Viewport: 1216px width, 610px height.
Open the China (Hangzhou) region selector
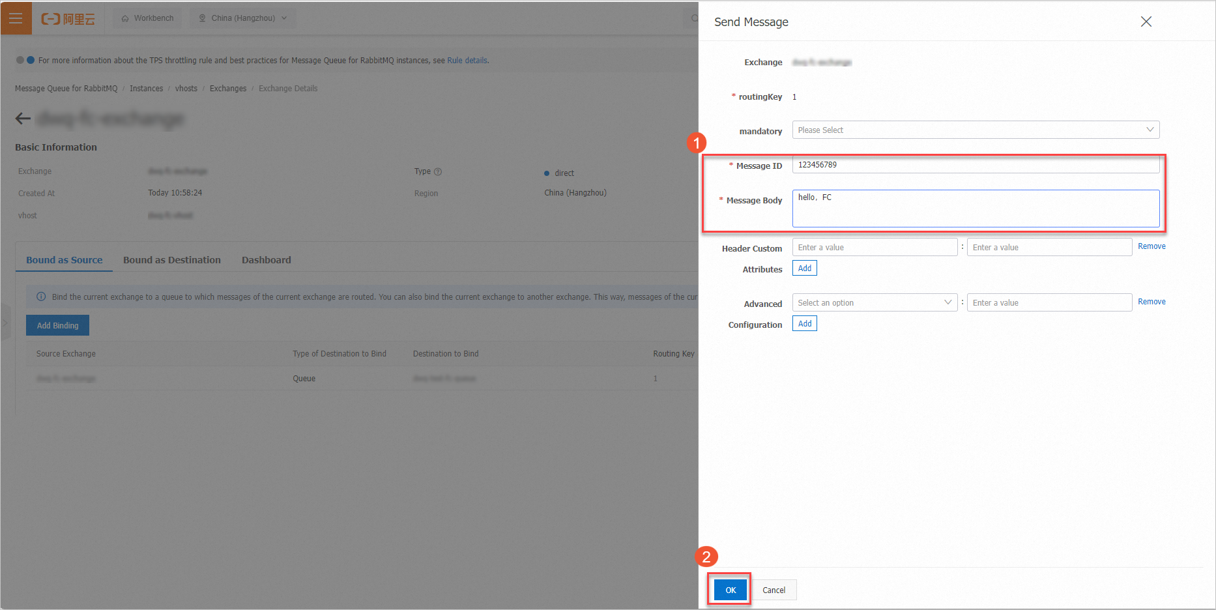tap(242, 18)
